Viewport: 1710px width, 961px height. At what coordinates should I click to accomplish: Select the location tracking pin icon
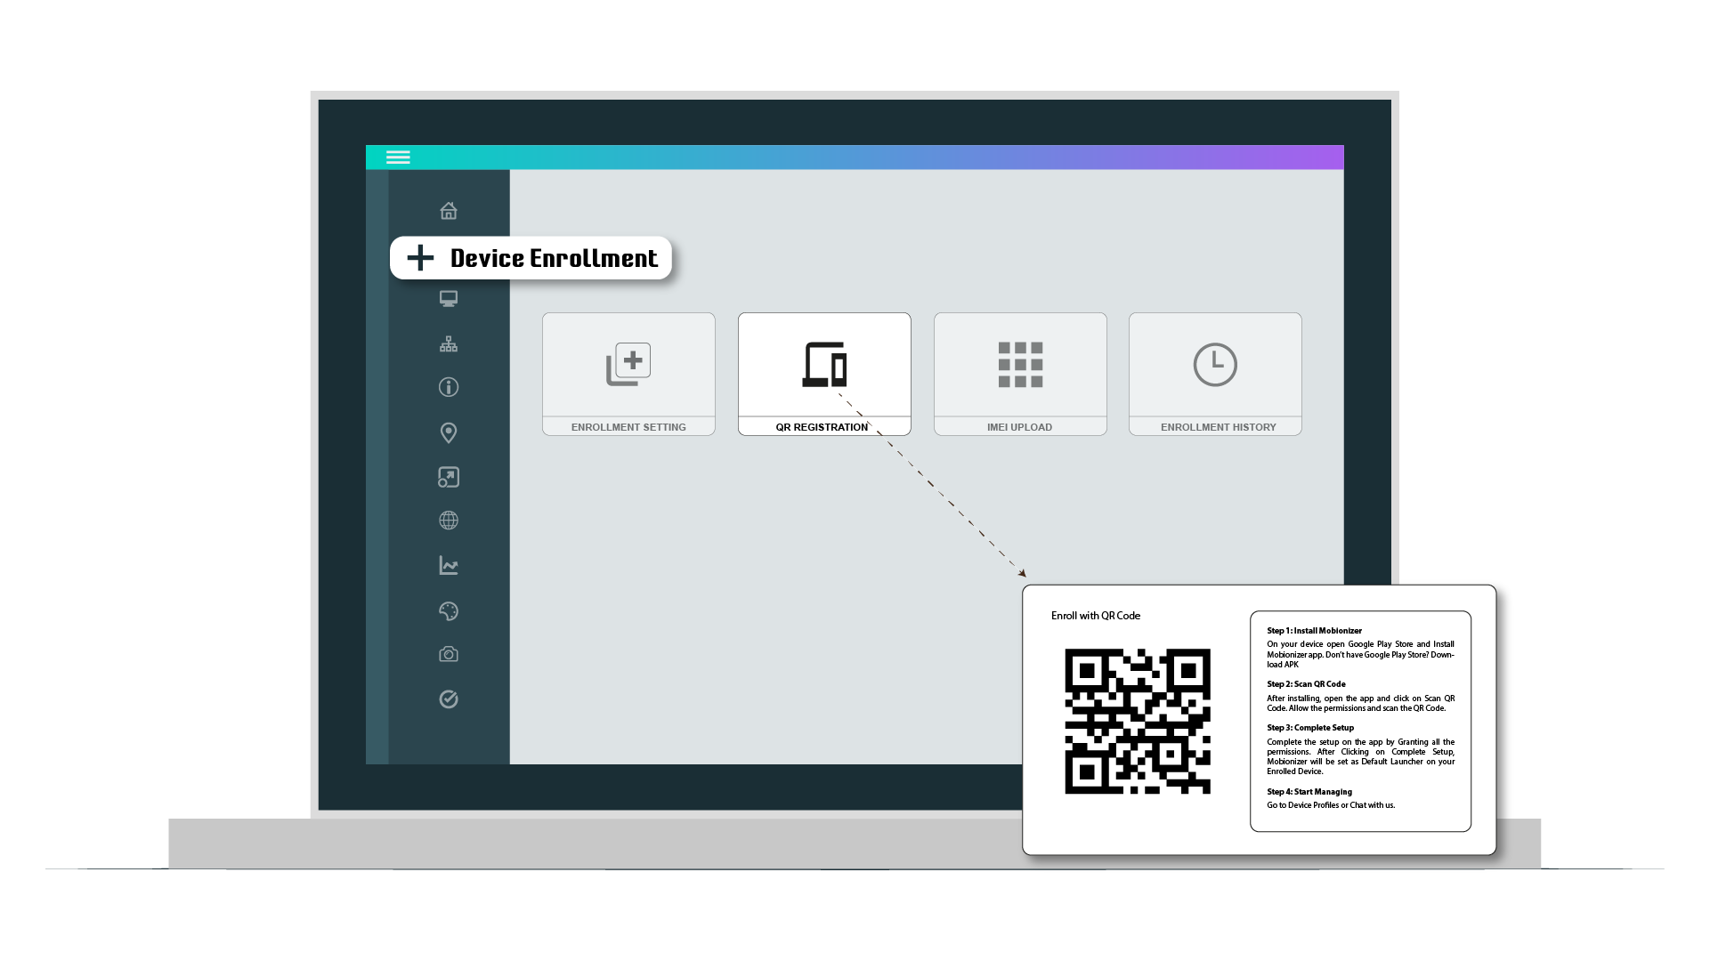pyautogui.click(x=449, y=432)
